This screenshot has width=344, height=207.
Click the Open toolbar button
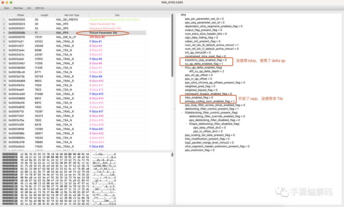click(6, 8)
